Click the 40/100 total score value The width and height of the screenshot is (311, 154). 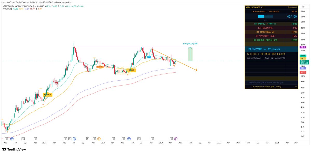(292, 17)
